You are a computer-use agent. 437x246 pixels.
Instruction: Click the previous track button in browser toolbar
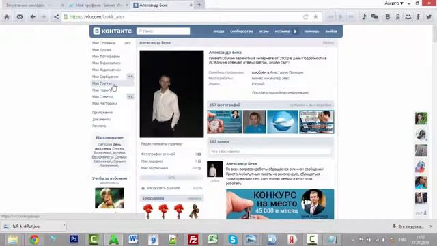330,17
